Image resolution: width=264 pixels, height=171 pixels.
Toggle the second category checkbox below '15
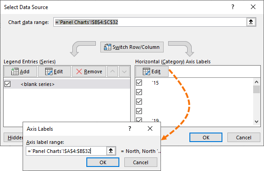(139, 92)
